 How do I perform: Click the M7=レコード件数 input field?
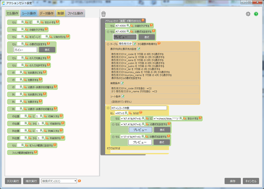(x=139, y=108)
